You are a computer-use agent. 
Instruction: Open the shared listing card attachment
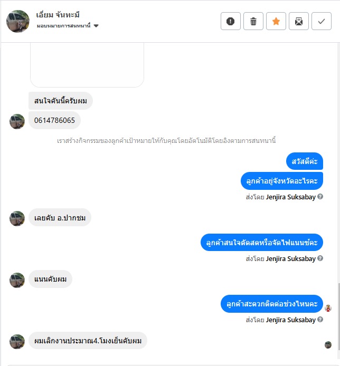coord(87,65)
